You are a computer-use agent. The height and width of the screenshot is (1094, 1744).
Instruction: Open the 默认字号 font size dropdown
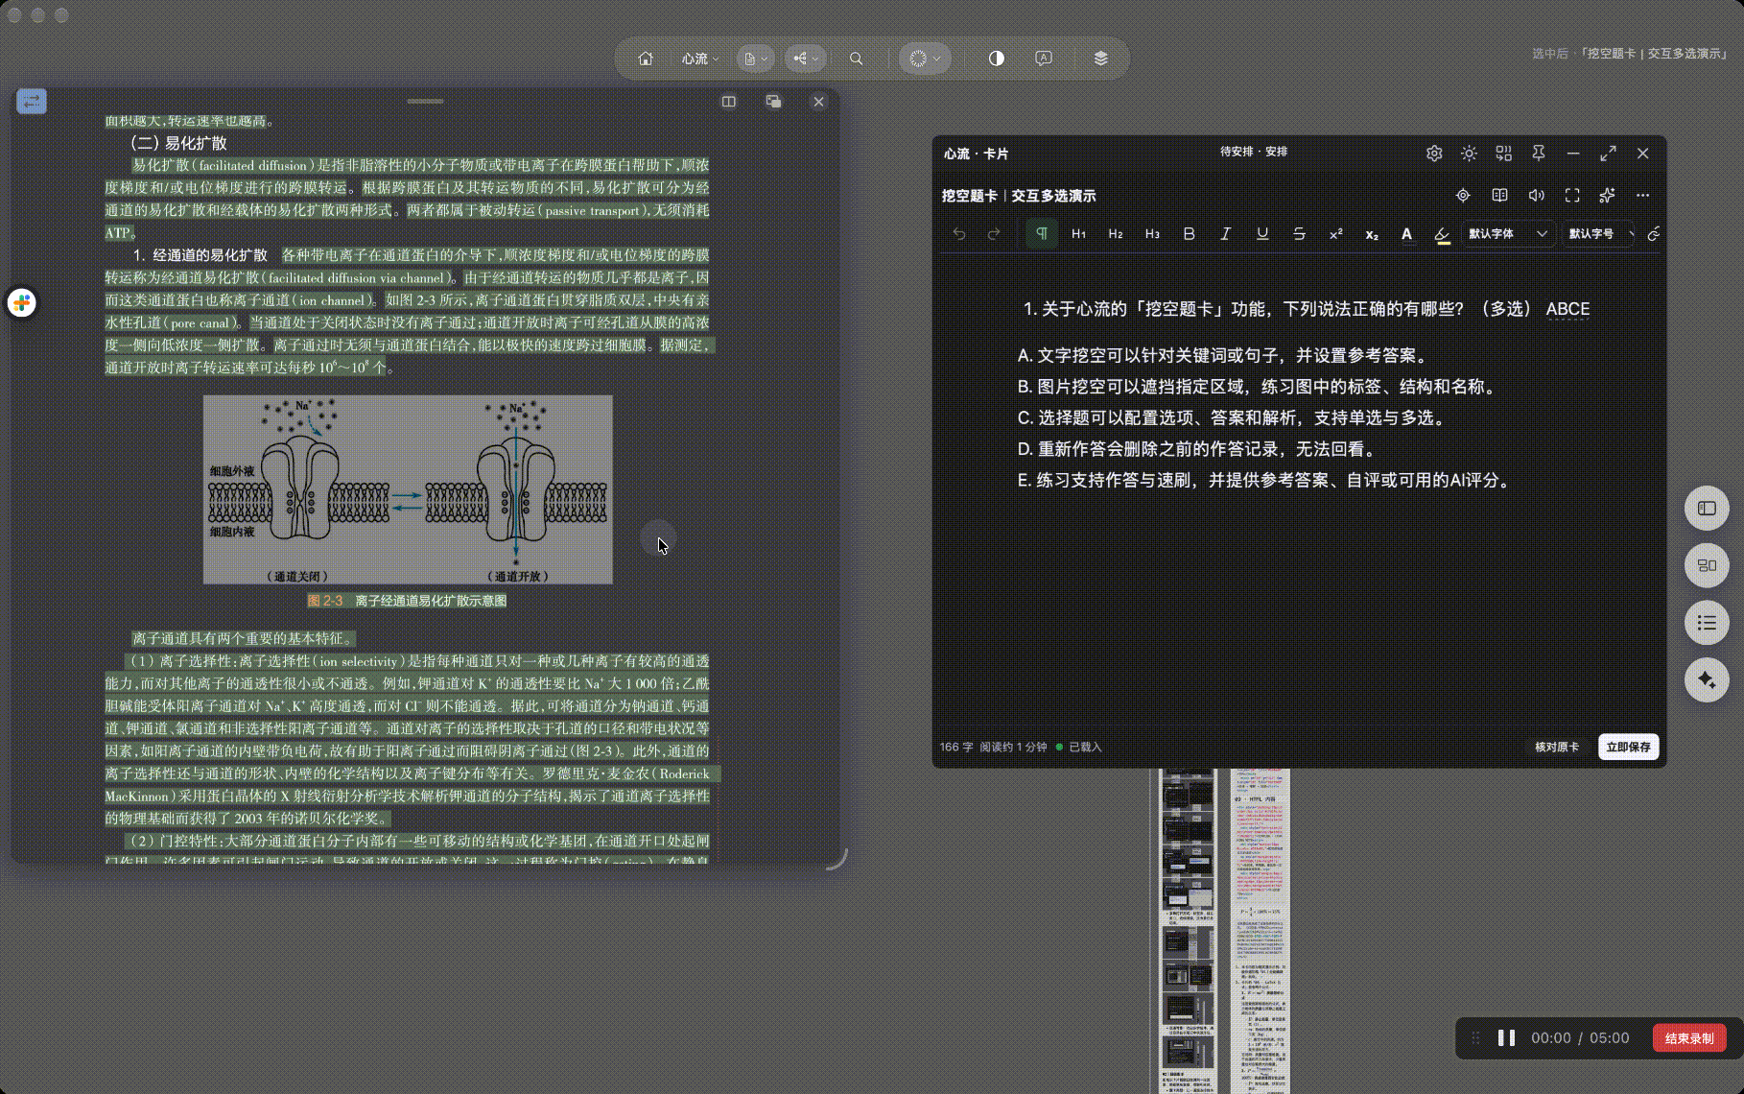[1599, 234]
